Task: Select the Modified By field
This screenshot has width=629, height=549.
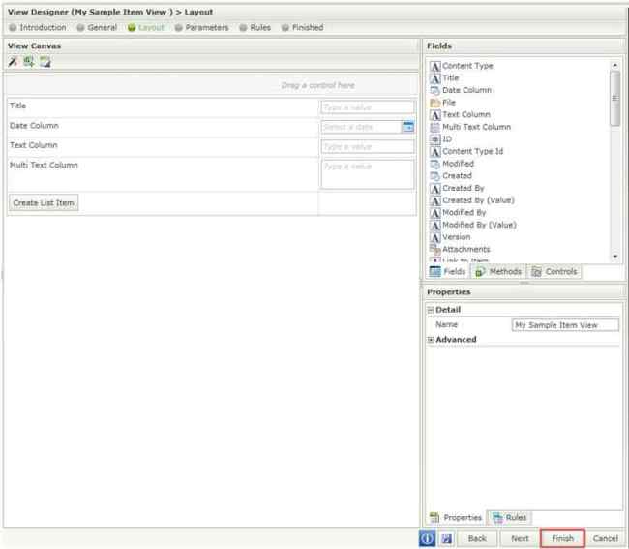Action: [458, 213]
